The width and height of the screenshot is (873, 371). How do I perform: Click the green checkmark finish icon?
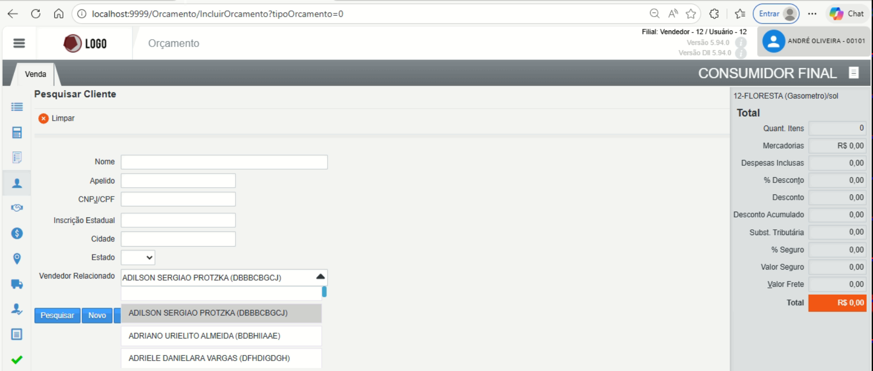click(17, 360)
